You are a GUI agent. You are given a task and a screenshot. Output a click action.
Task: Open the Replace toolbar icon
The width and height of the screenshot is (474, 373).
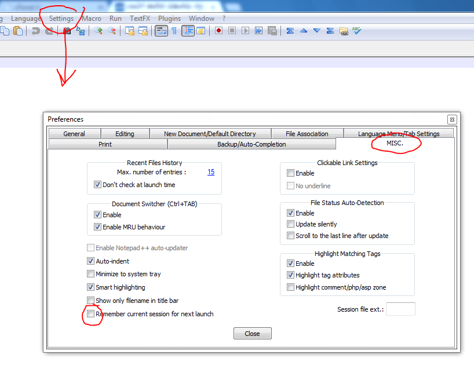pyautogui.click(x=81, y=31)
